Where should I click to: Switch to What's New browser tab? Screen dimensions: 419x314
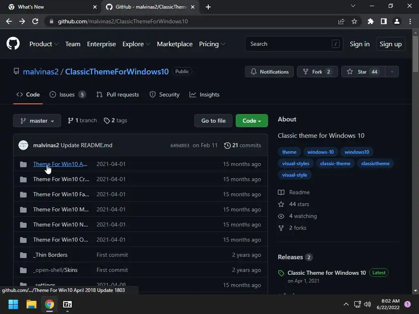click(x=50, y=7)
